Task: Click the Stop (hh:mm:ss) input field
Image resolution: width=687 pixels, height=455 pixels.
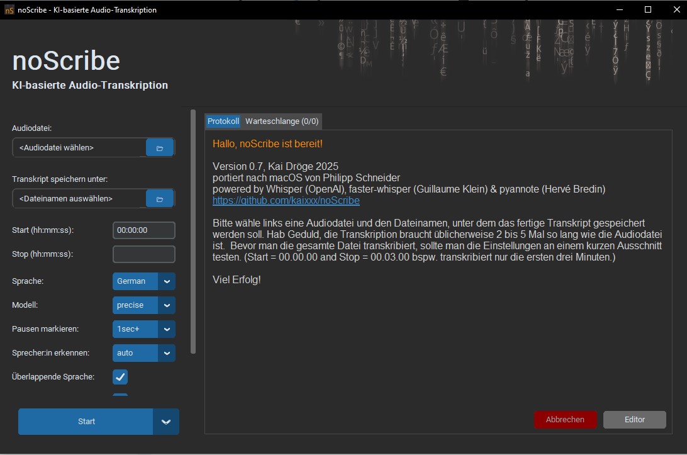Action: coord(143,254)
